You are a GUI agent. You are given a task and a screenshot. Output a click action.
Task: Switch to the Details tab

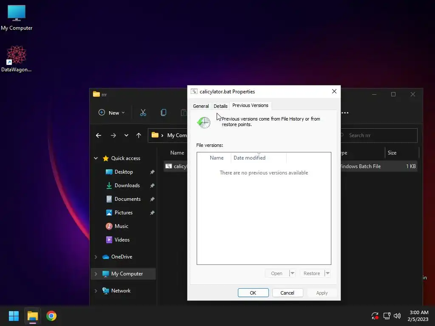[220, 106]
